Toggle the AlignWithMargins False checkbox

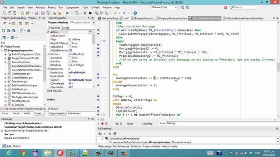pyautogui.click(x=70, y=43)
